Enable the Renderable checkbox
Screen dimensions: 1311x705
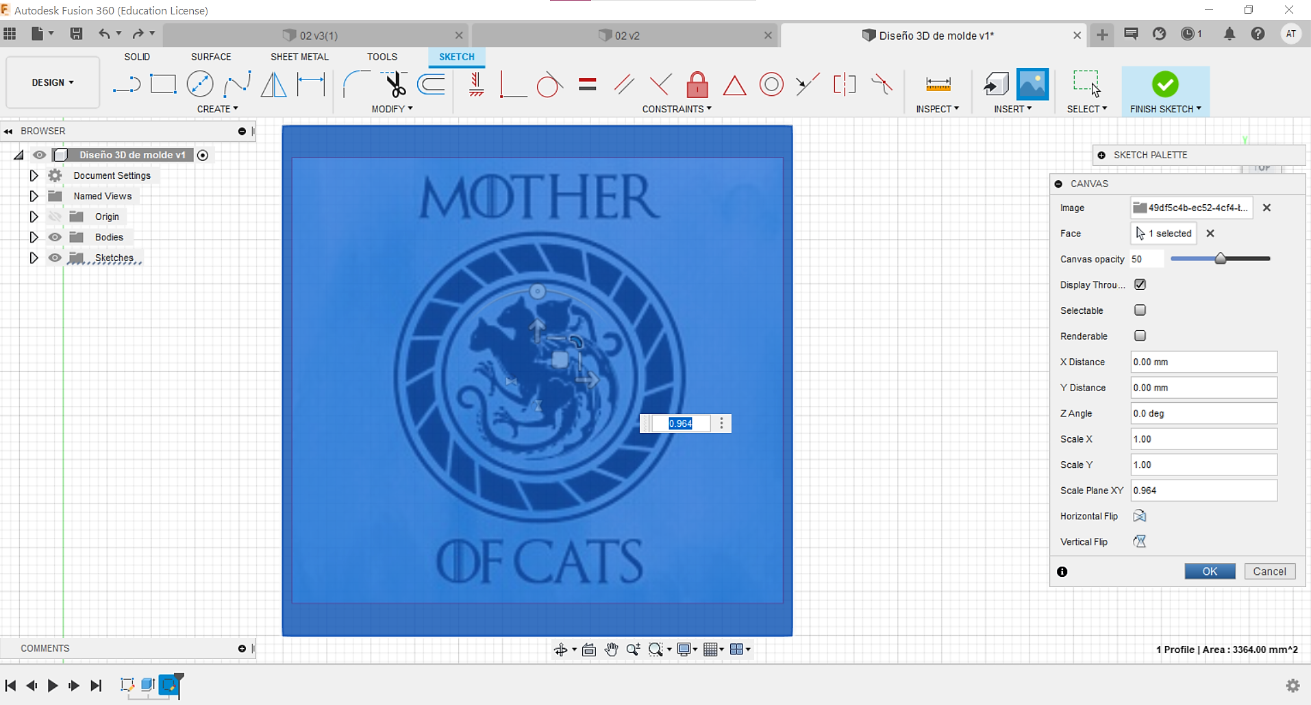1140,336
